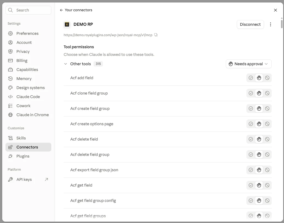Viewport: 284px width, 223px height.
Task: Block the Acf delete field tool
Action: (x=267, y=139)
